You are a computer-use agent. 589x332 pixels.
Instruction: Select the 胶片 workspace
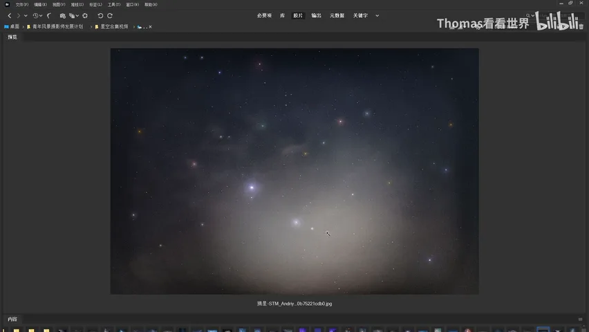pyautogui.click(x=298, y=16)
